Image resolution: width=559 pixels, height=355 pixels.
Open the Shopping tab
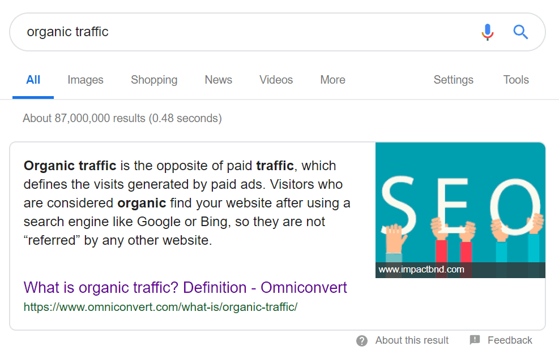(x=154, y=80)
